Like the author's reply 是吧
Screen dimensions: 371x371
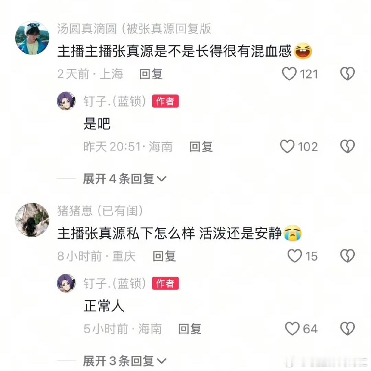287,146
